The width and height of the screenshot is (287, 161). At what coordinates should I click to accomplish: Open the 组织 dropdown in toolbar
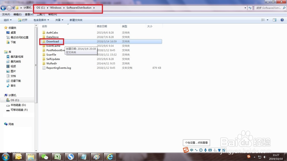[x=8, y=20]
